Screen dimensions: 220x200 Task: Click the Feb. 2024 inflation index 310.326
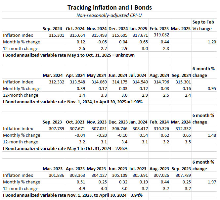click(159, 128)
